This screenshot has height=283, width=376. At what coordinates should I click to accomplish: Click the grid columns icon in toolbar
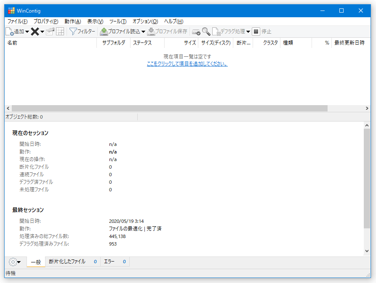click(60, 32)
